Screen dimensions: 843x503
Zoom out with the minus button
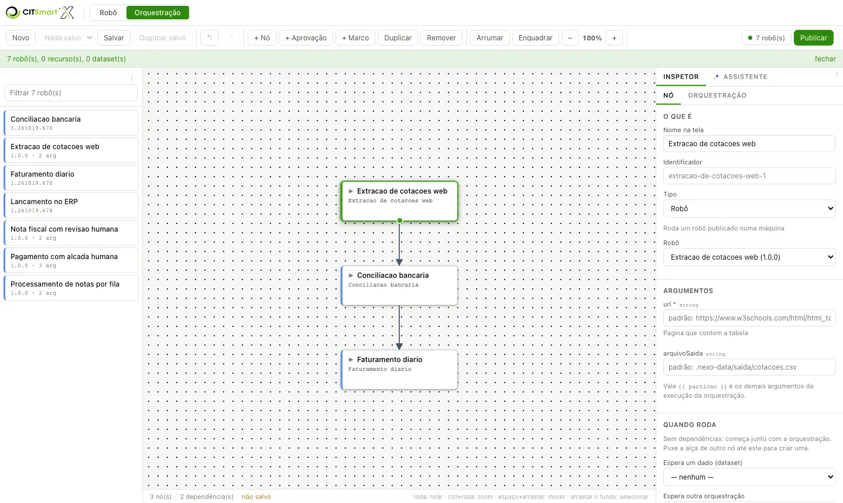tap(570, 38)
